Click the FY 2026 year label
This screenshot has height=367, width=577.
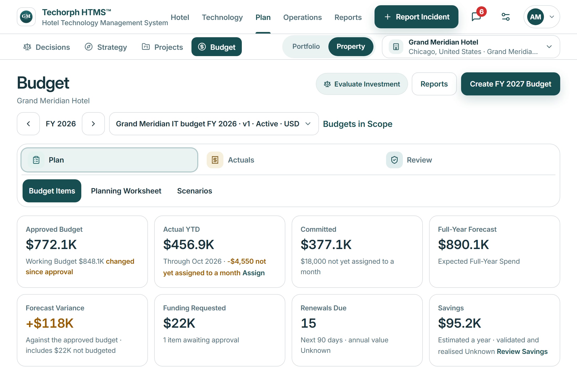point(61,124)
